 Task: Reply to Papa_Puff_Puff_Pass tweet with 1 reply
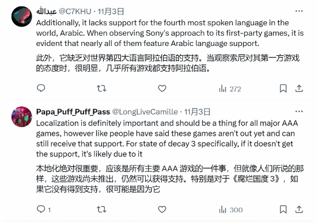pyautogui.click(x=44, y=209)
